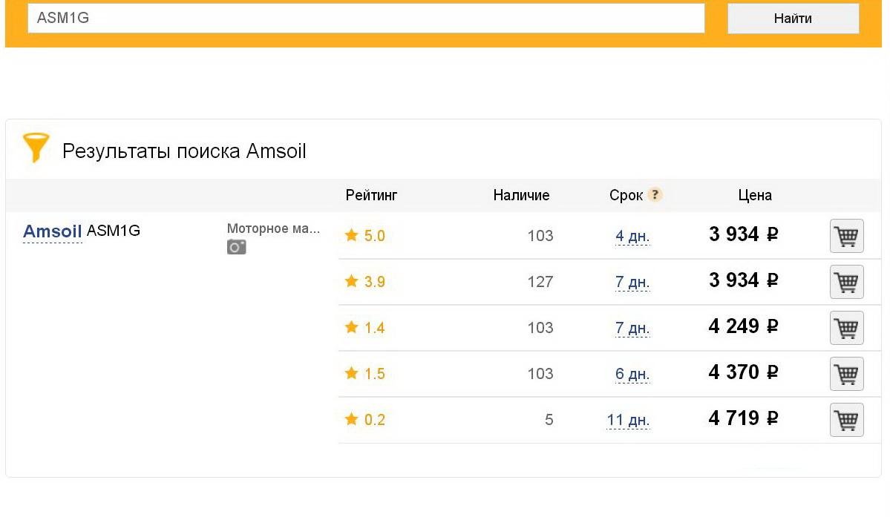Click the Результаты поиска Amsoil heading

[x=184, y=151]
